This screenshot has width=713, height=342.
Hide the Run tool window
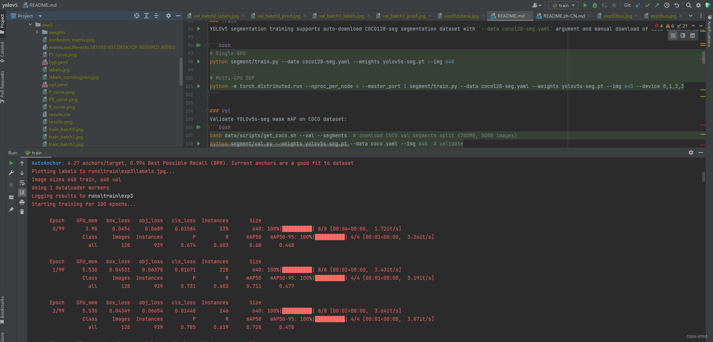(701, 153)
